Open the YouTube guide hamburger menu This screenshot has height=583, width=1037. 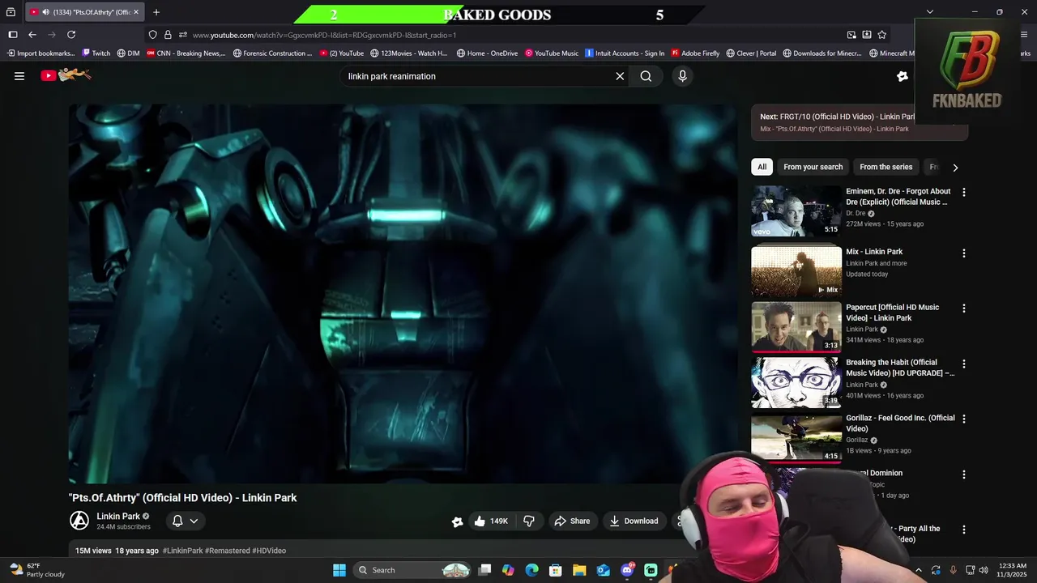(19, 76)
